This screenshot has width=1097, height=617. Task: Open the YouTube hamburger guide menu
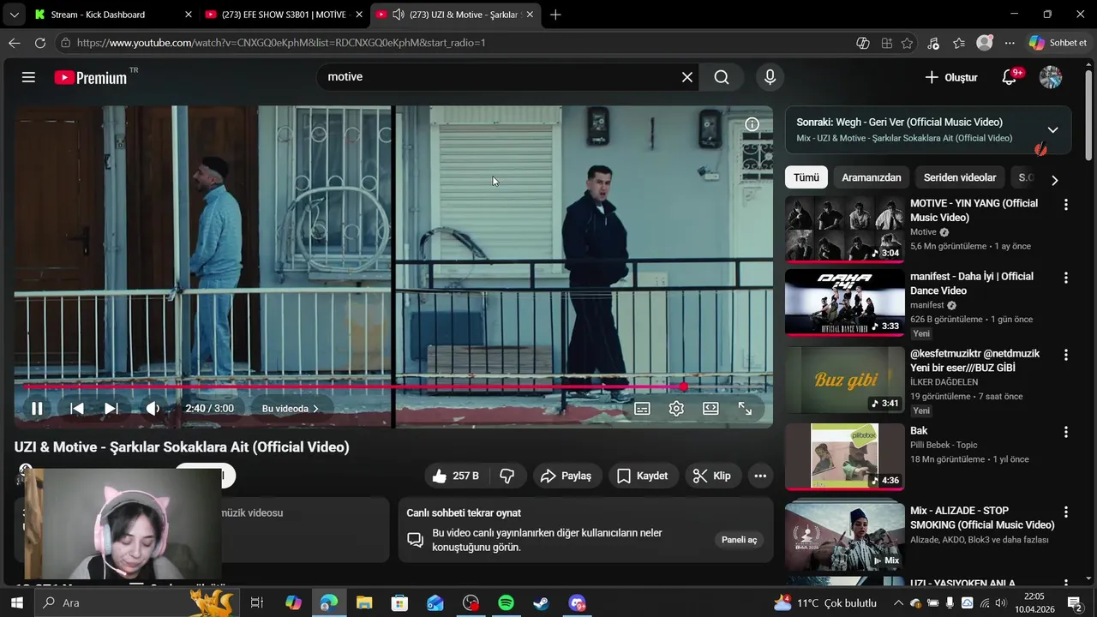point(28,77)
